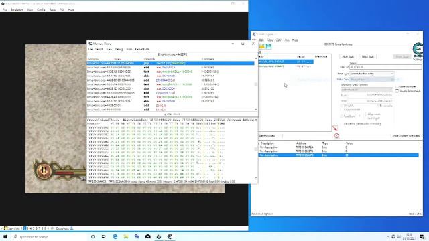The height and width of the screenshot is (241, 429).
Task: Click the hex dump vertical scrollbar thumb
Action: click(256, 149)
